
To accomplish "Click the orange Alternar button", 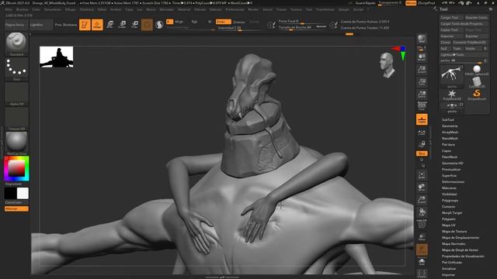I will click(x=16, y=208).
